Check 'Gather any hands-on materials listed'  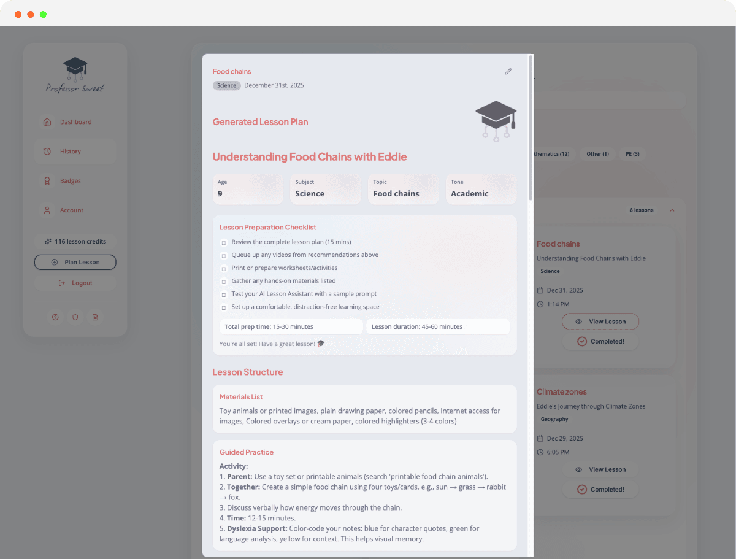click(x=223, y=281)
